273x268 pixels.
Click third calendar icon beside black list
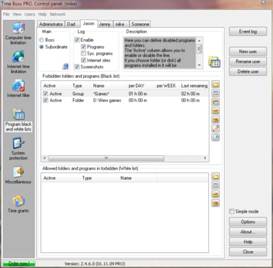216,102
